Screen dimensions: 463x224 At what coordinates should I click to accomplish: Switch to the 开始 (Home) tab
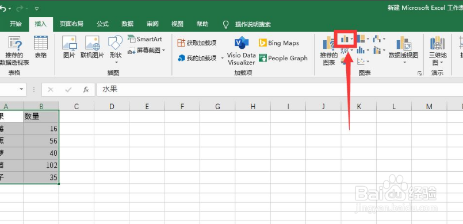(16, 24)
